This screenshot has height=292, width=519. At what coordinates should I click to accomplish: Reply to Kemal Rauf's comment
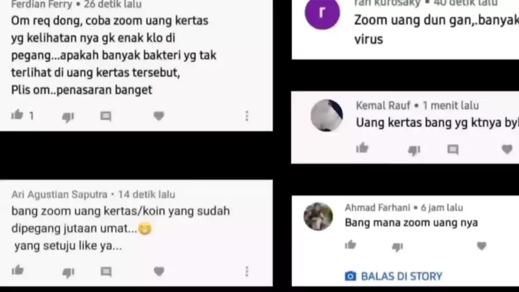[x=453, y=150]
